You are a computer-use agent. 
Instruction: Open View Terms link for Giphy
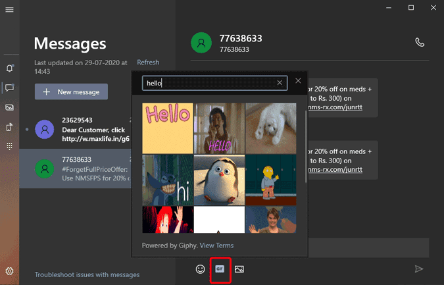pyautogui.click(x=216, y=246)
